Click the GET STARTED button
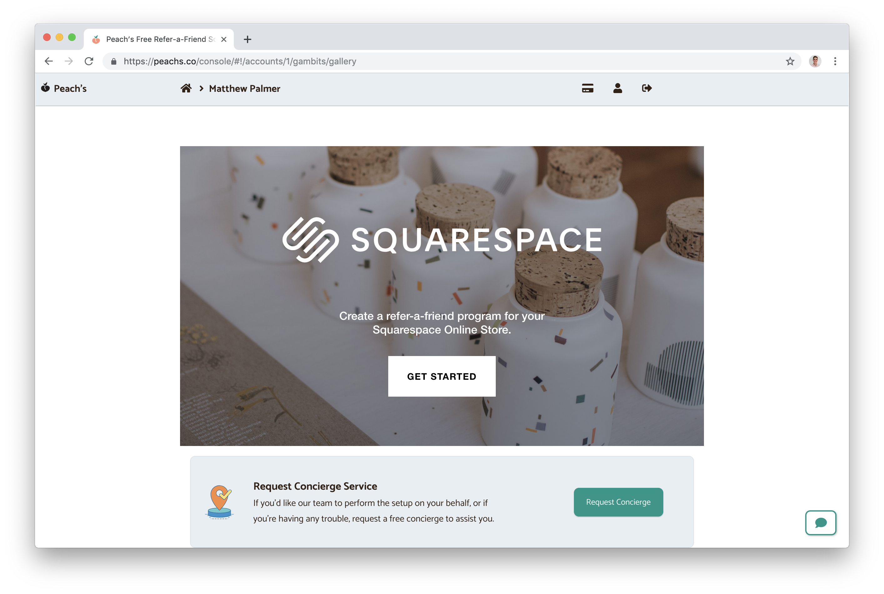The width and height of the screenshot is (884, 594). click(x=442, y=376)
